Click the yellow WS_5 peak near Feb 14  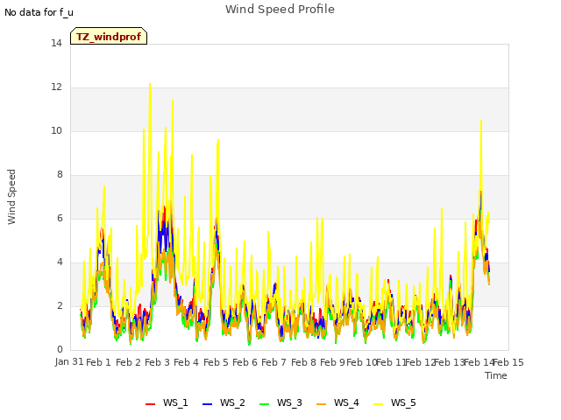(x=481, y=122)
